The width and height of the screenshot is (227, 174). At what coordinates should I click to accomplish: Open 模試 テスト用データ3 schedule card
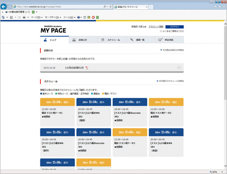[x=130, y=142]
